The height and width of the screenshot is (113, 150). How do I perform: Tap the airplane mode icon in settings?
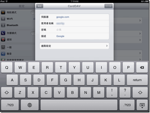(3, 13)
